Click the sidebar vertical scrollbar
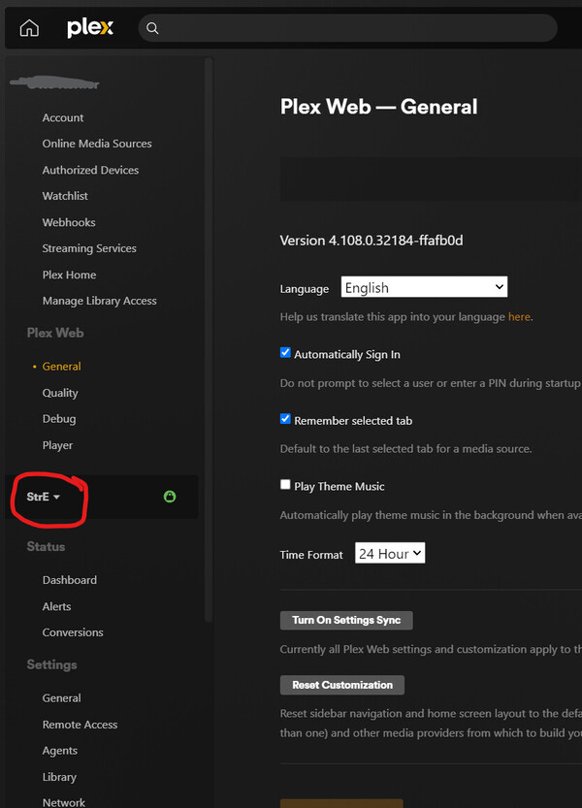The image size is (582, 808). point(209,340)
